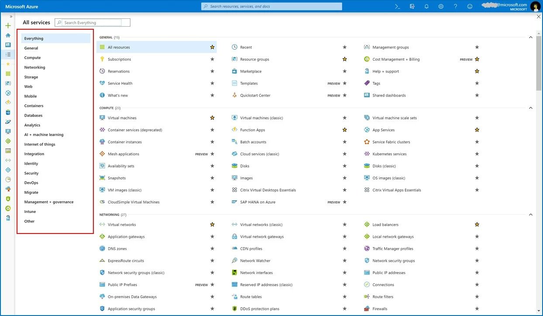The height and width of the screenshot is (316, 543).
Task: Favorite Kubernetes services with its star
Action: (x=477, y=154)
